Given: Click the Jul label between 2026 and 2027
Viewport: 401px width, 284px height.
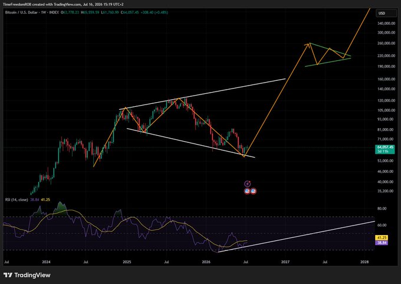Looking at the screenshot, I should (x=246, y=262).
